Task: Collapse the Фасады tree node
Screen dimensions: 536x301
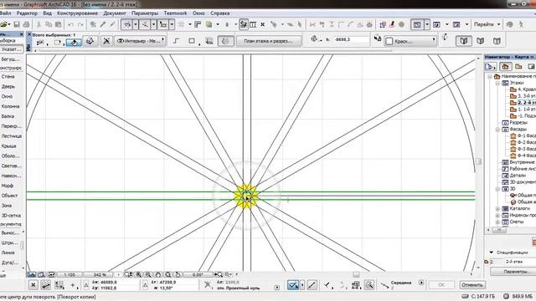Action: click(x=497, y=130)
